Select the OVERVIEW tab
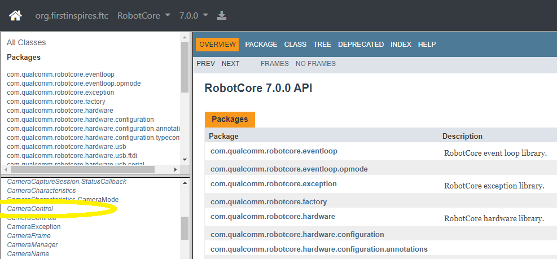This screenshot has height=259, width=557. 217,45
